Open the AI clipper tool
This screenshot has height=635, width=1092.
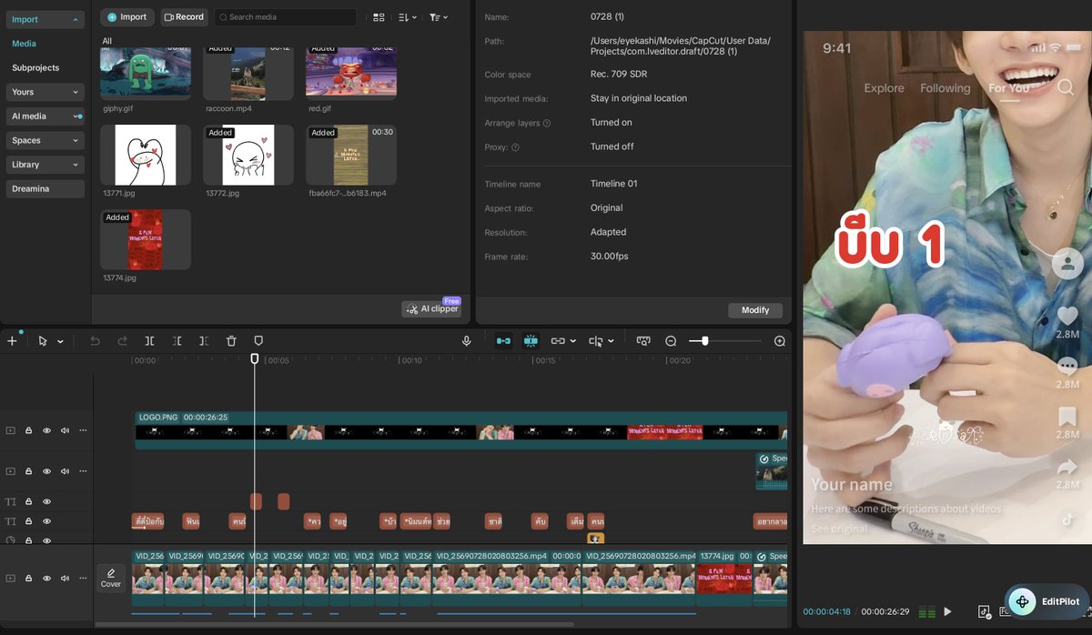pyautogui.click(x=432, y=309)
